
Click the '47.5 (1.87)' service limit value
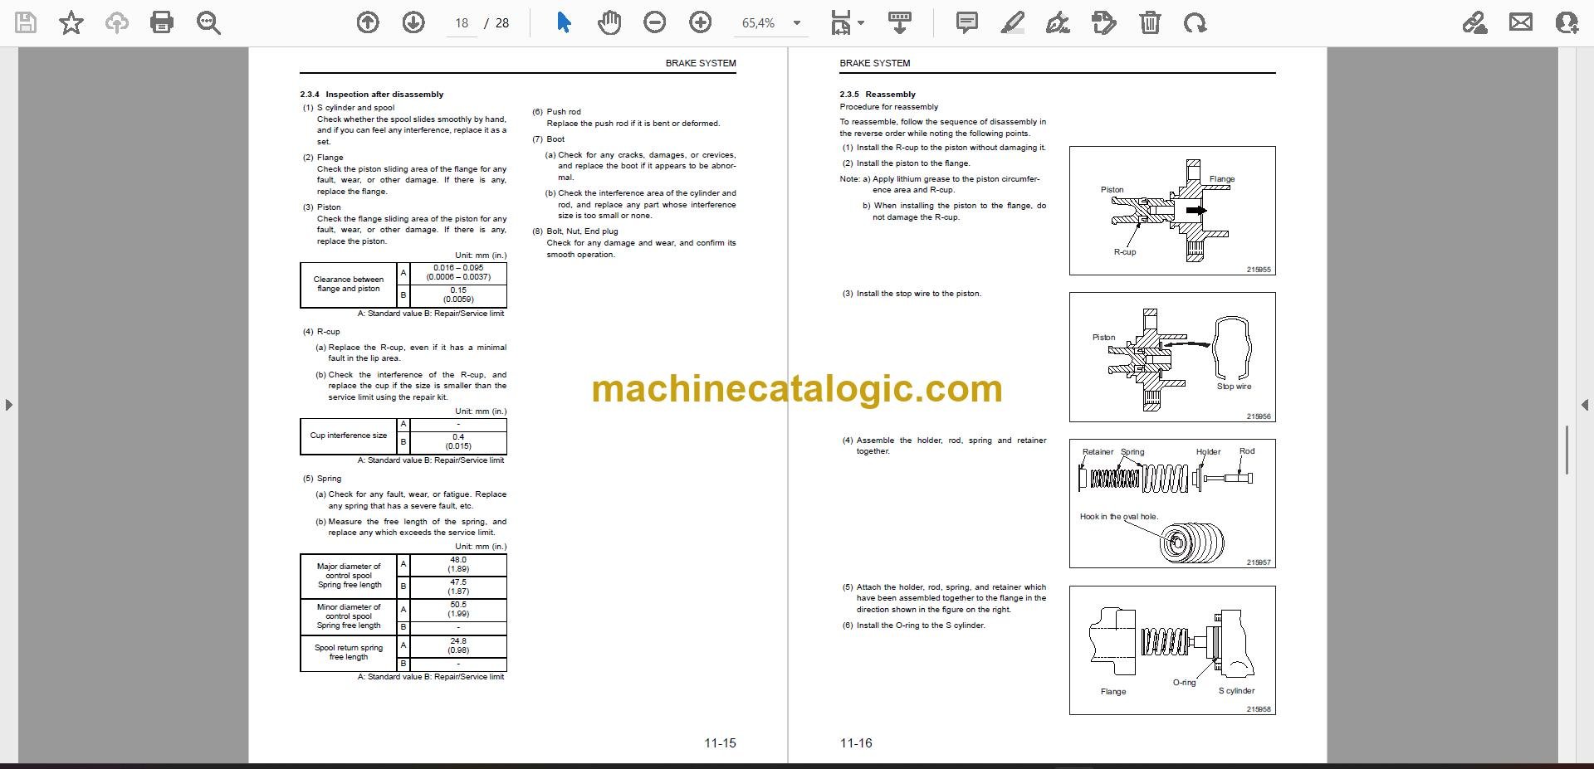click(458, 587)
